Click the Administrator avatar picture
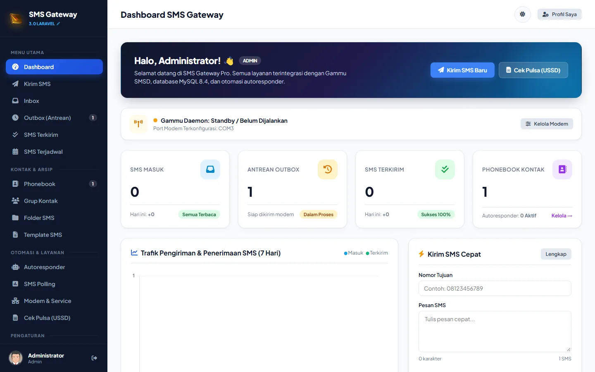 16,358
